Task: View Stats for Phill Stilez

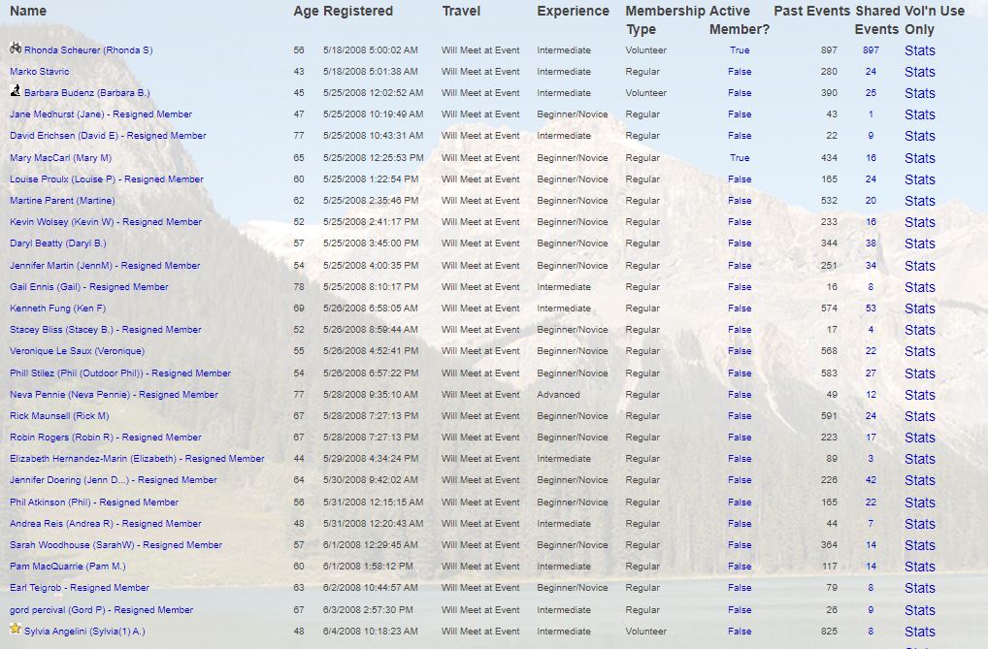Action: pyautogui.click(x=919, y=373)
